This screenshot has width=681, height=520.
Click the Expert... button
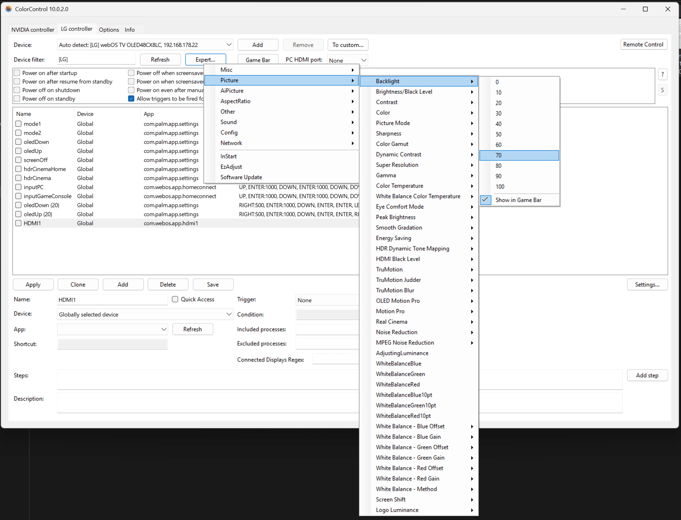pos(205,60)
